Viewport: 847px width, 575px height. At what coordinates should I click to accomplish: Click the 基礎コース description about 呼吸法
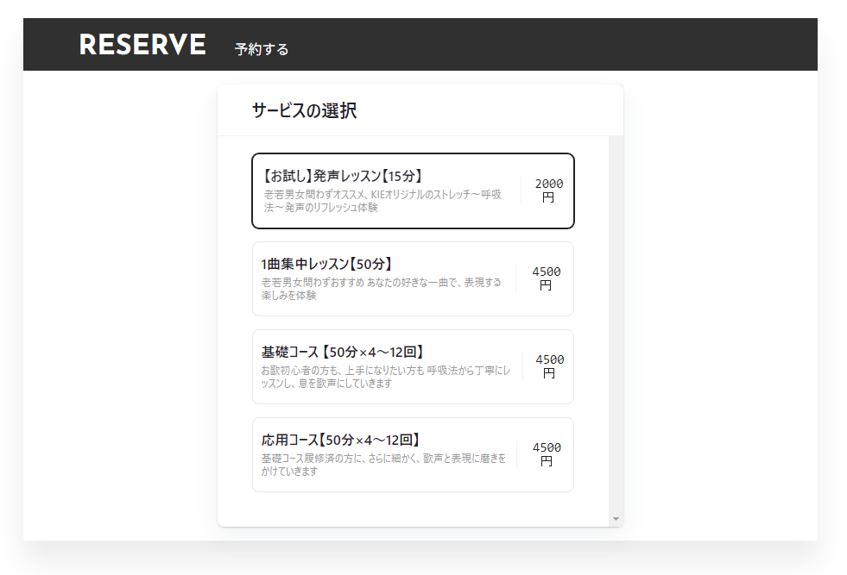(384, 377)
